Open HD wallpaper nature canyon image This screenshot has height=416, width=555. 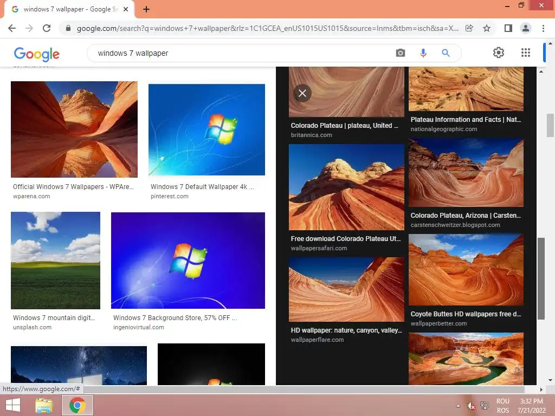[346, 289]
